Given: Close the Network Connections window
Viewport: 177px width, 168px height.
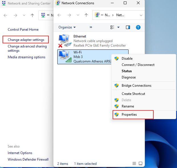Looking at the screenshot, I should pyautogui.click(x=138, y=3).
